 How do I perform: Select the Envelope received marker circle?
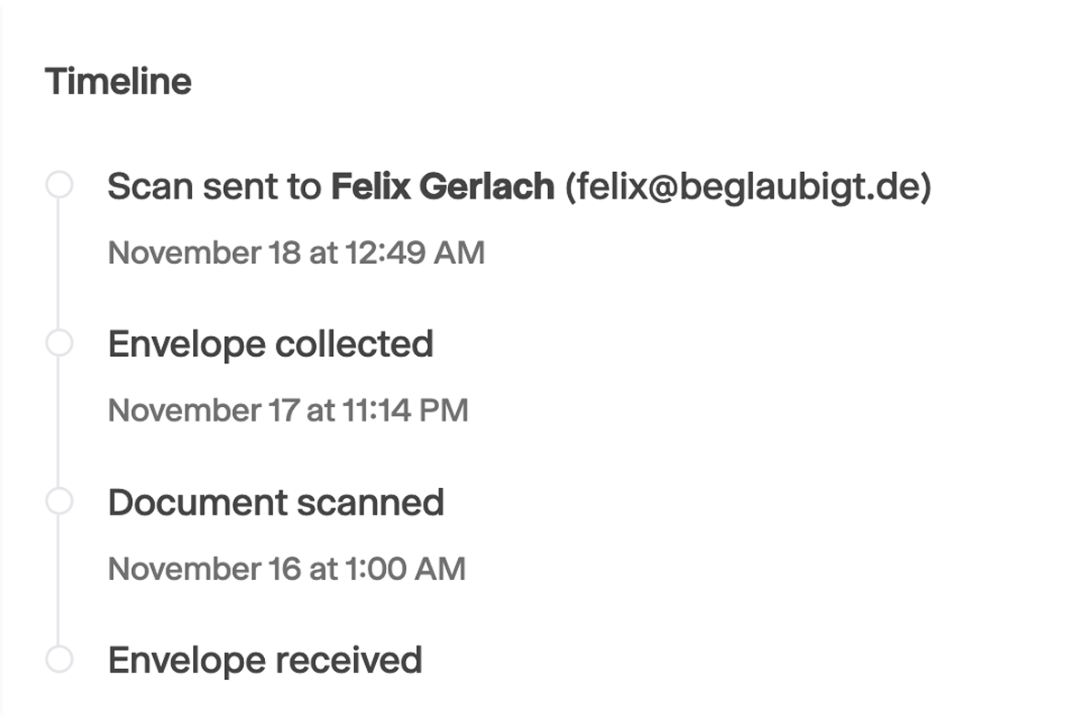pyautogui.click(x=59, y=659)
